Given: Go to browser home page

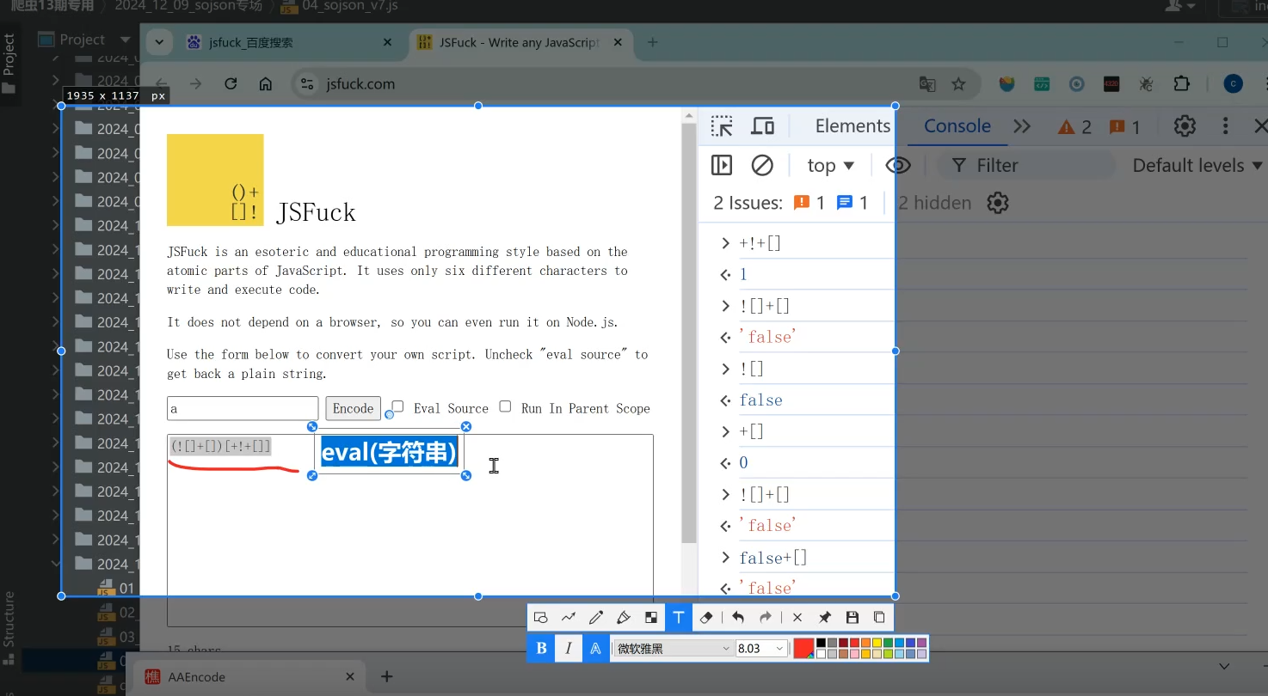Looking at the screenshot, I should (266, 83).
